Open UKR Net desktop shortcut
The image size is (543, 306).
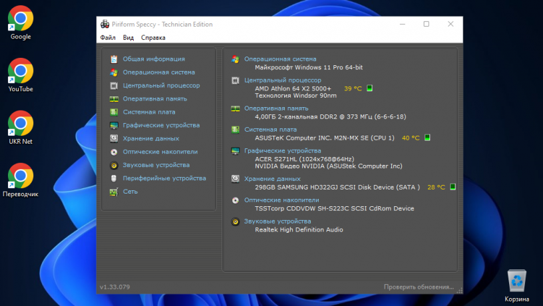pos(21,128)
